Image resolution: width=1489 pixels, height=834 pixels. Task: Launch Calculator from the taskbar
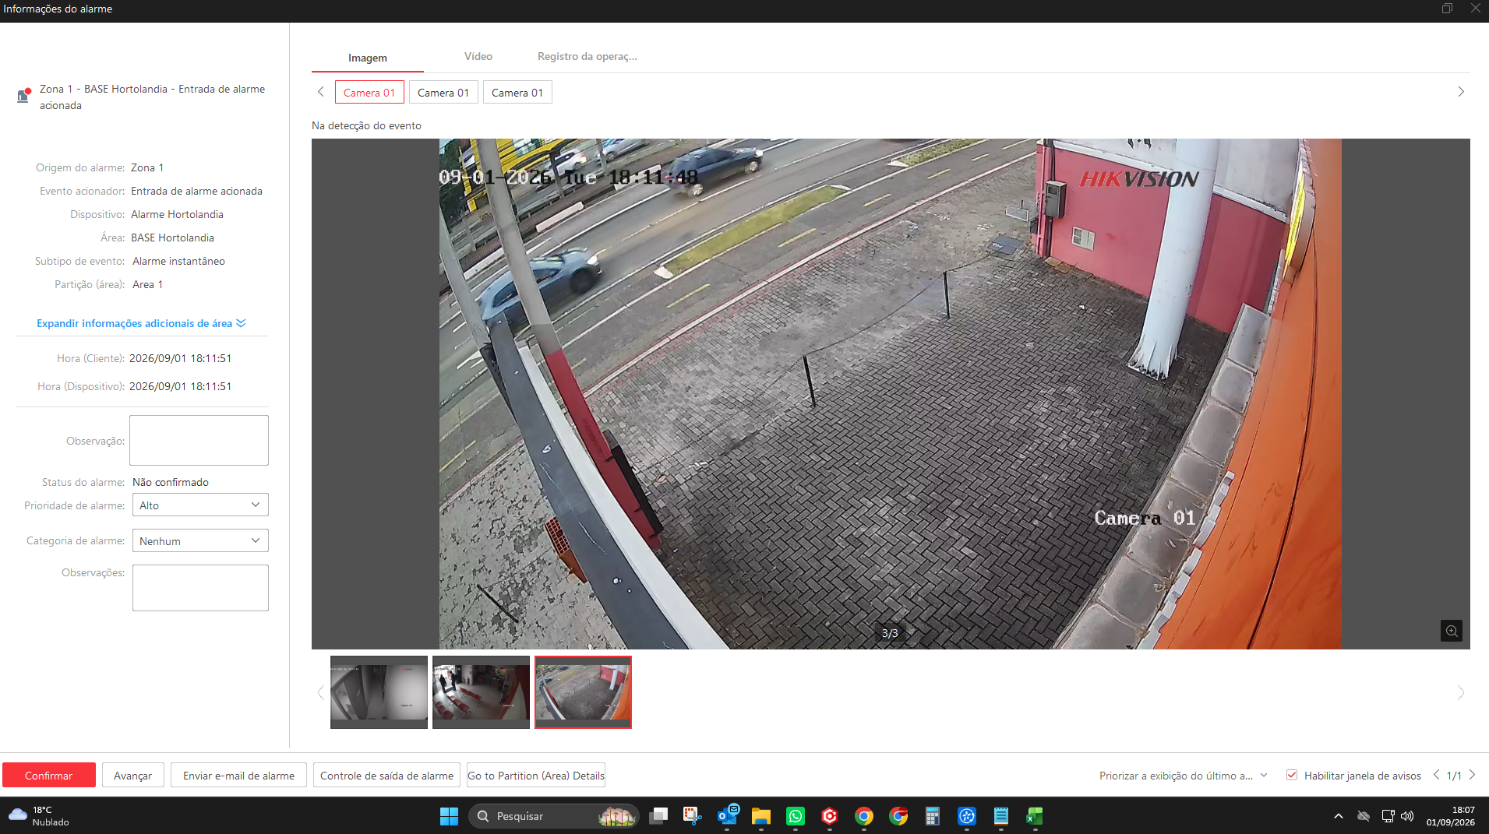932,816
